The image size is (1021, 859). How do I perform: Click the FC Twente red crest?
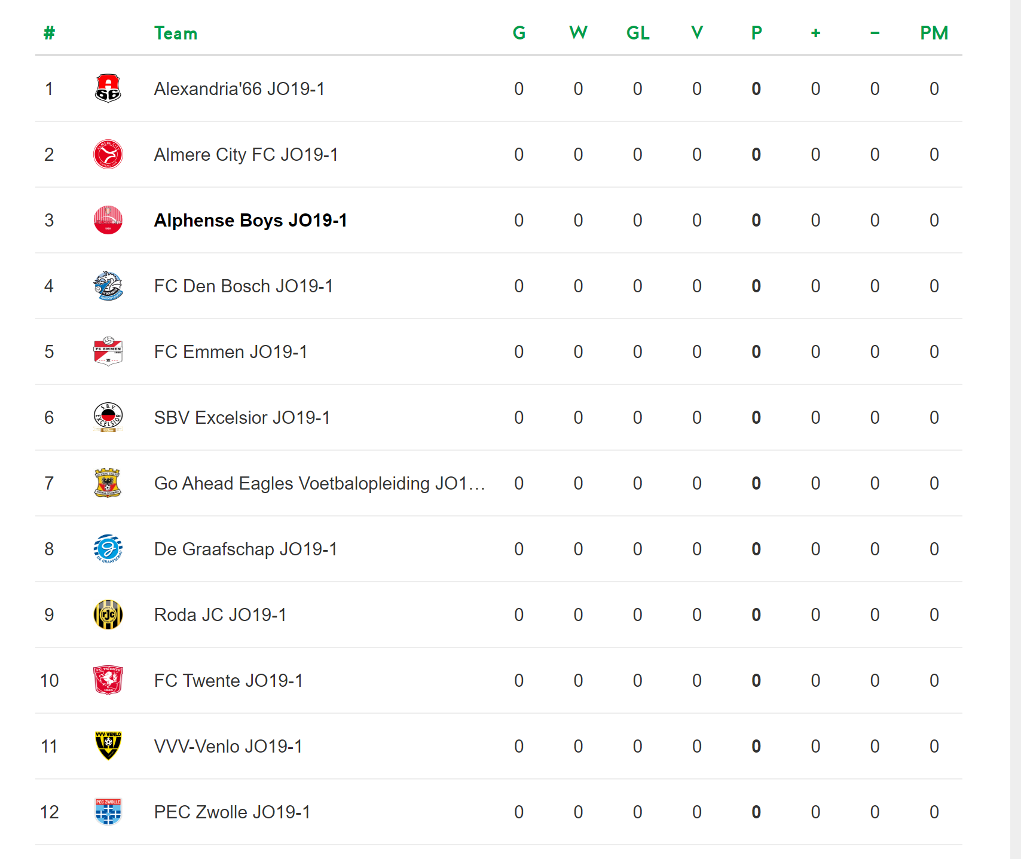(108, 680)
